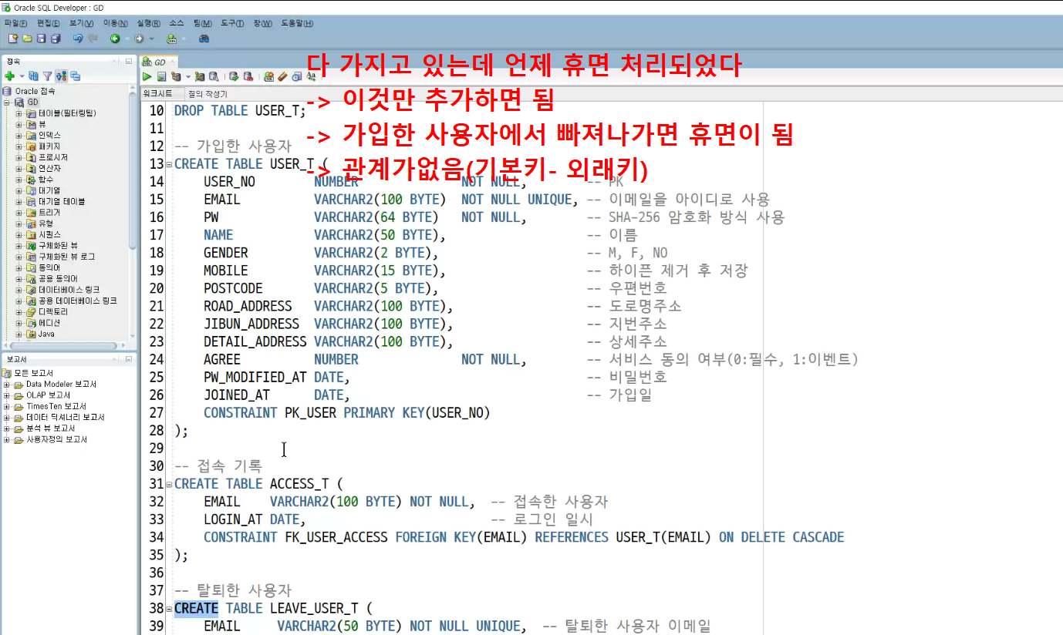Click the funnel Filter icon in connections panel

47,76
